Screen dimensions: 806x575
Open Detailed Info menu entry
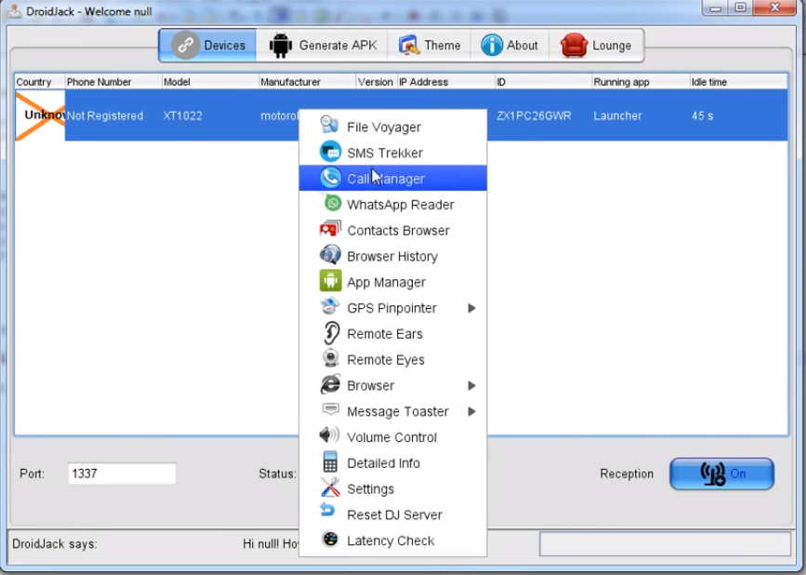pyautogui.click(x=392, y=462)
